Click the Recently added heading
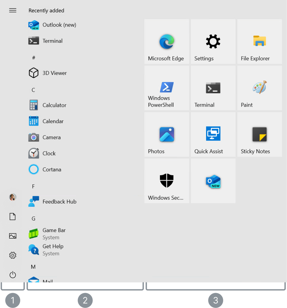Screen dimensions: 287x308 tap(46, 11)
